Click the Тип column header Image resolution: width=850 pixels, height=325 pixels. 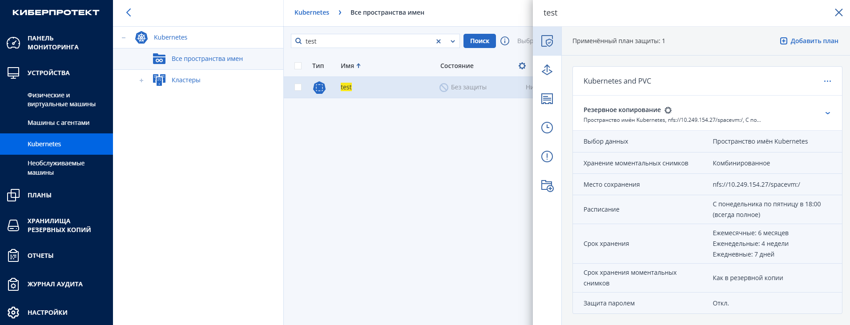click(x=318, y=66)
